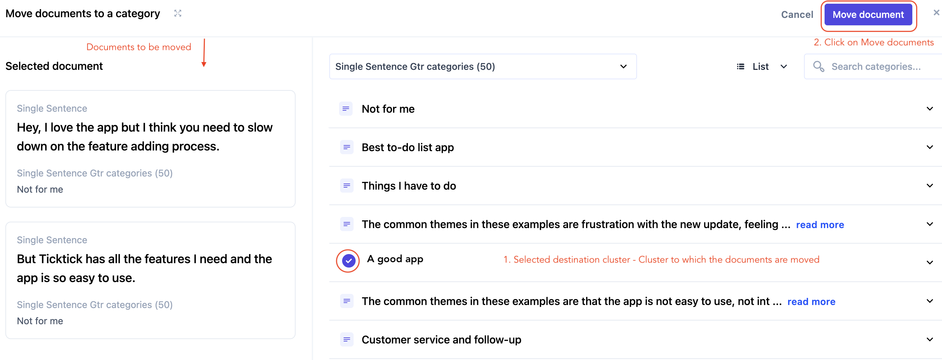942x360 pixels.
Task: Click the document icon next to Not for me
Action: click(346, 109)
